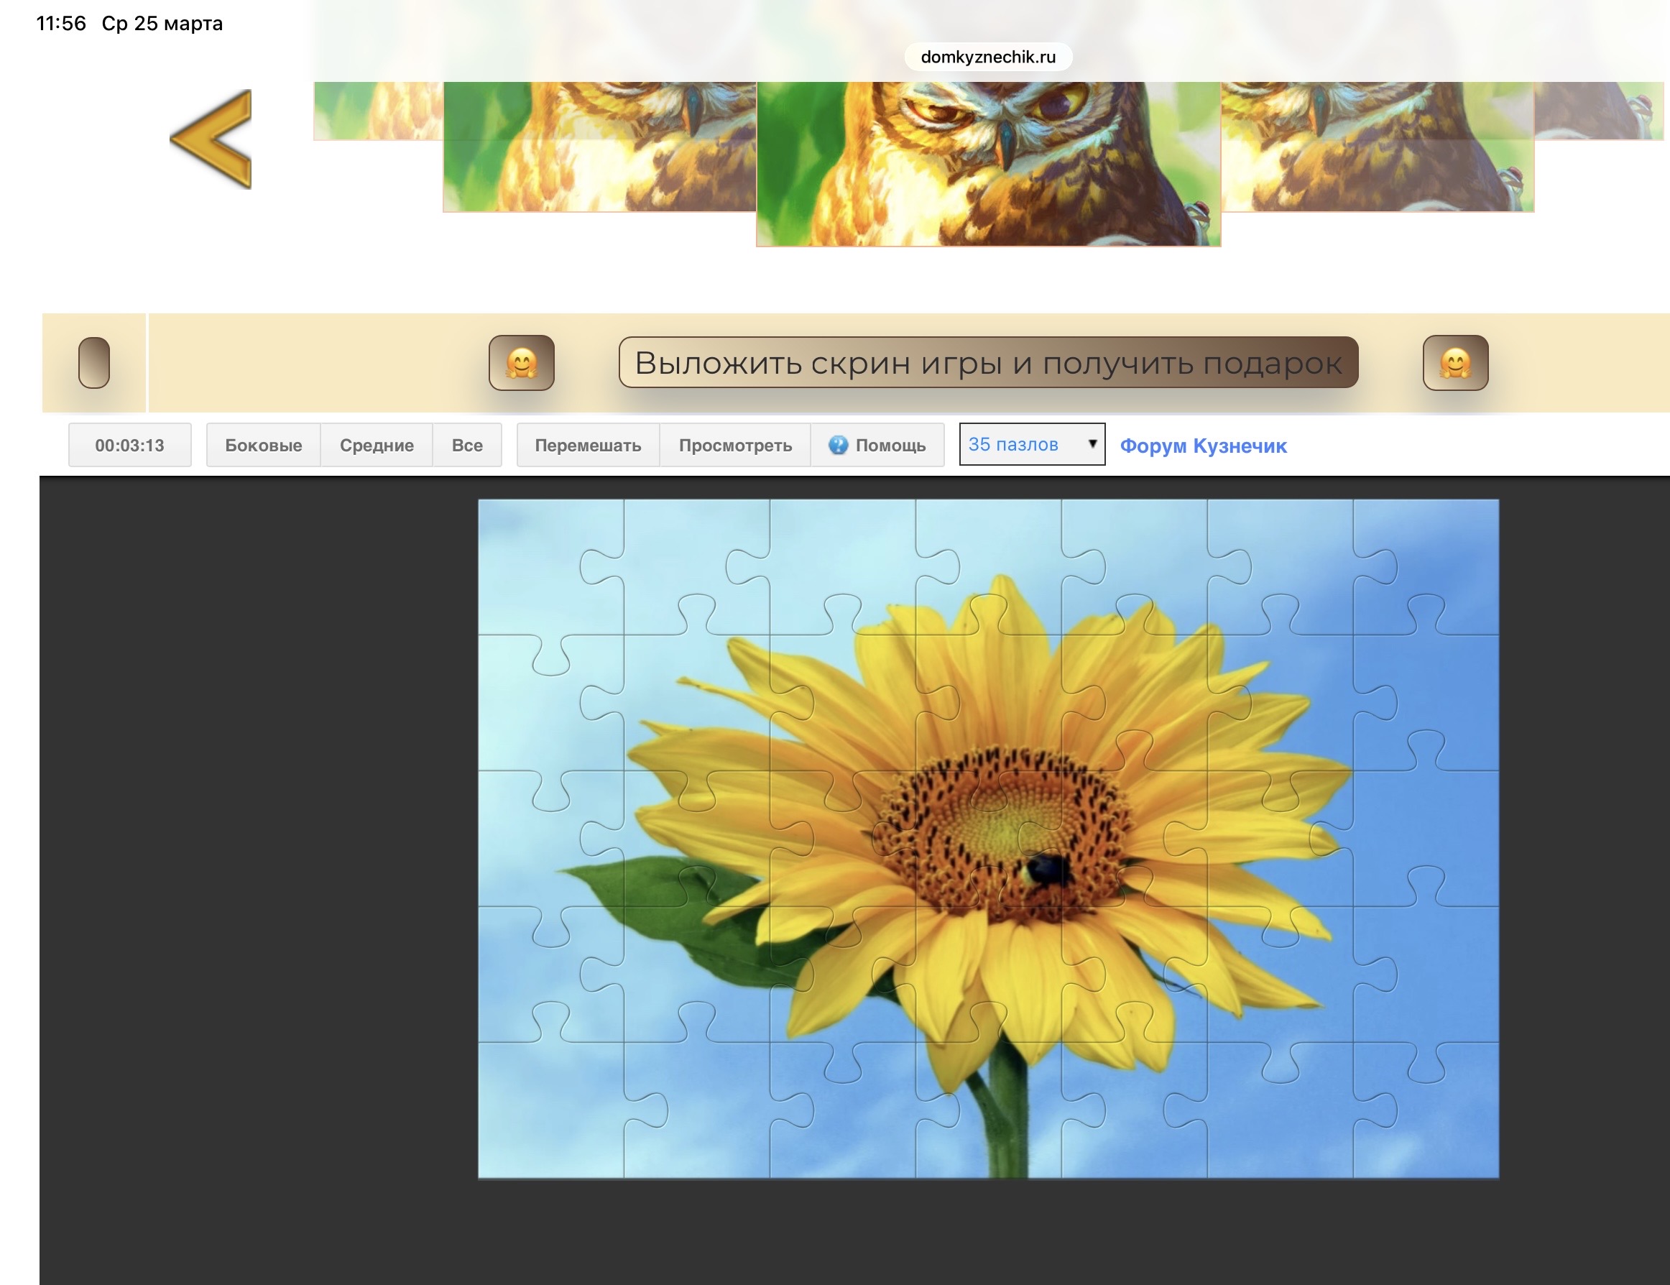This screenshot has height=1285, width=1670.
Task: Preview the image with Просмотреть
Action: point(735,445)
